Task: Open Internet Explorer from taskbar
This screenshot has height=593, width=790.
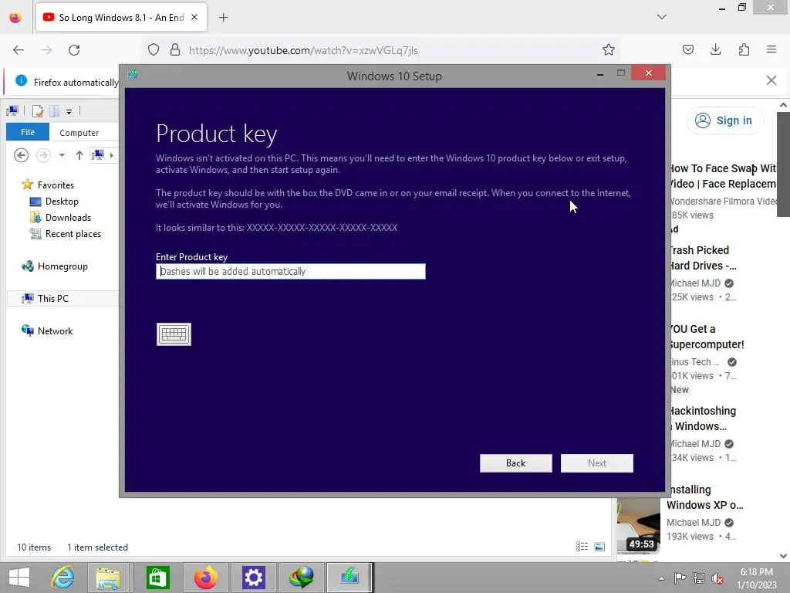Action: [62, 578]
